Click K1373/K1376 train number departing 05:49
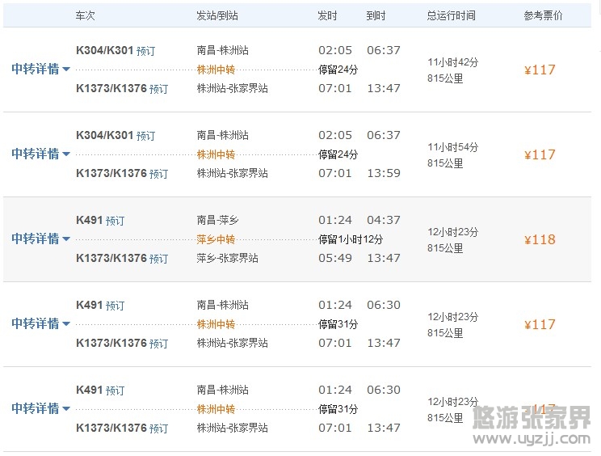 pyautogui.click(x=111, y=258)
